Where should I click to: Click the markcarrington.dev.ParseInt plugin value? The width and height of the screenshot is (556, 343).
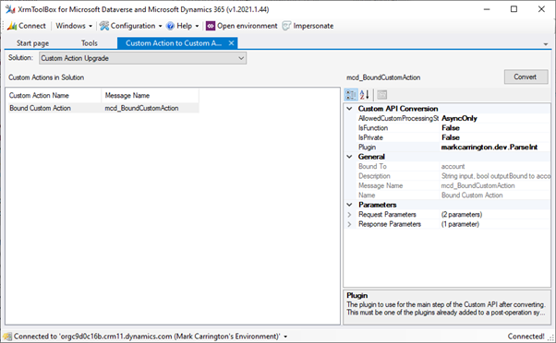pyautogui.click(x=489, y=147)
